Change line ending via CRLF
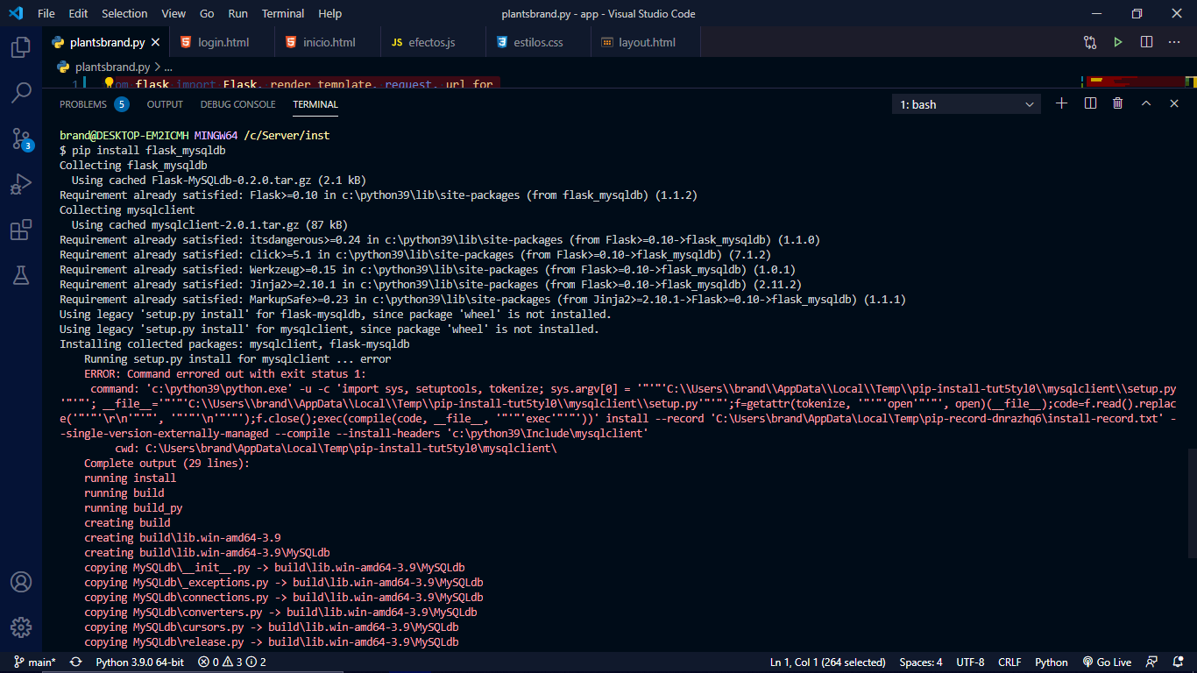 tap(1009, 662)
